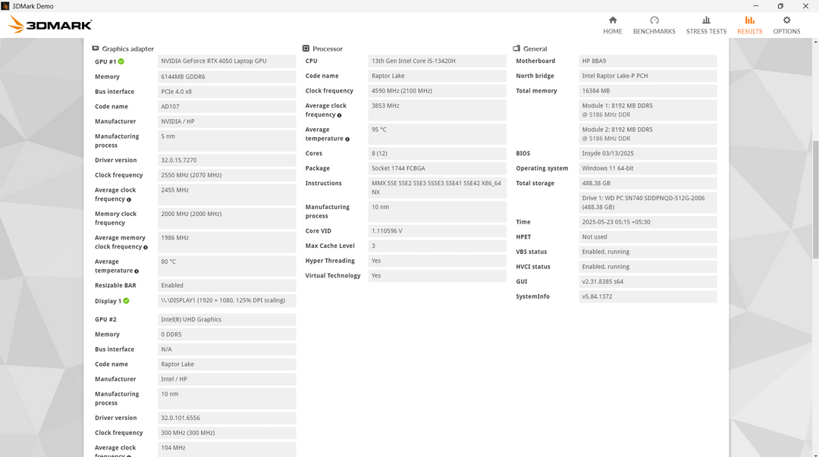Select the 13th Gen Intel Core i5-13420H value

point(438,61)
